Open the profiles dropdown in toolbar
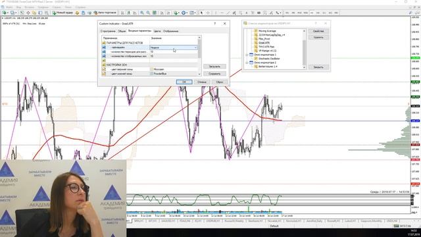 (12, 13)
